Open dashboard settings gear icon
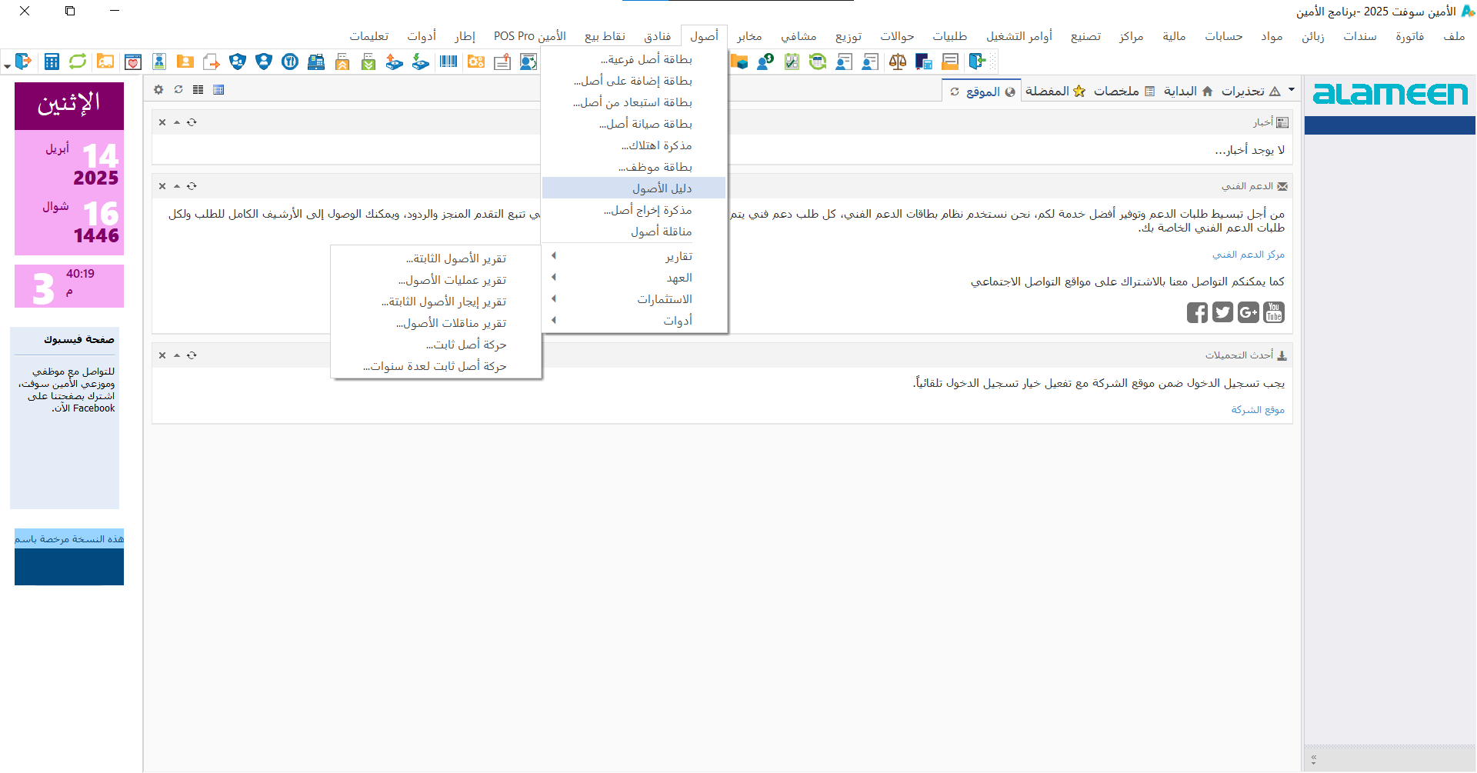The height and width of the screenshot is (773, 1477). tap(158, 90)
